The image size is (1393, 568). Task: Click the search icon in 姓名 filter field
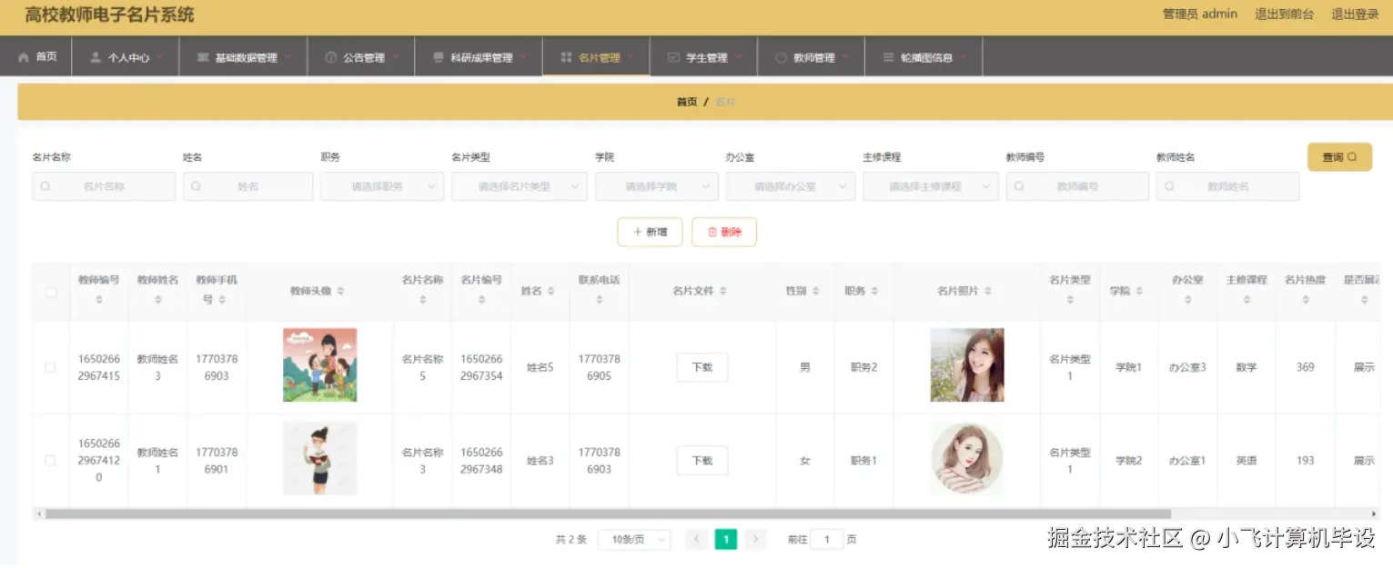point(197,186)
